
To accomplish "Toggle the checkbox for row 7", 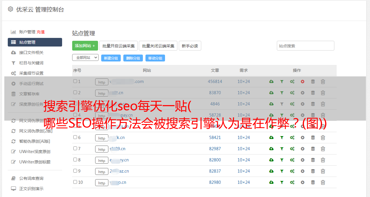I will tap(75, 148).
